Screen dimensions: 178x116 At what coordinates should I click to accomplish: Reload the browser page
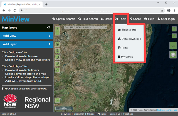15,11
